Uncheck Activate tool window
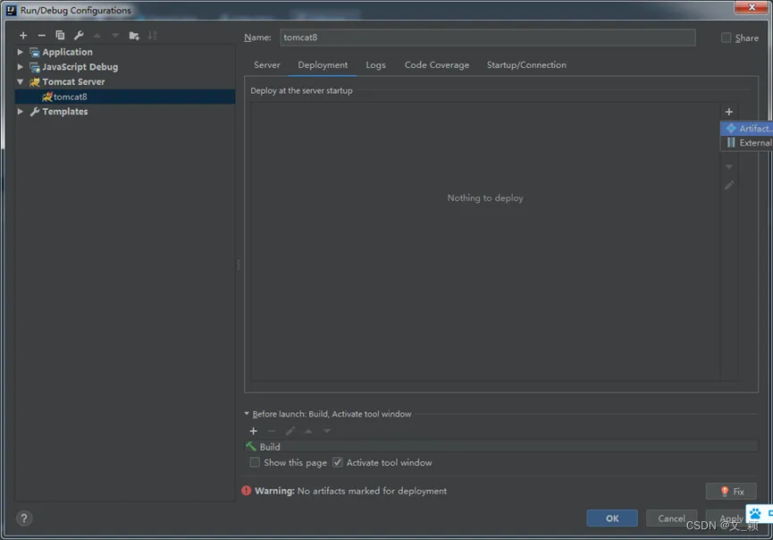The height and width of the screenshot is (540, 773). [337, 462]
